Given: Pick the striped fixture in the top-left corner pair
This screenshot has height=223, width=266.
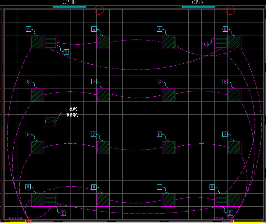Looking at the screenshot, I should [50, 42].
